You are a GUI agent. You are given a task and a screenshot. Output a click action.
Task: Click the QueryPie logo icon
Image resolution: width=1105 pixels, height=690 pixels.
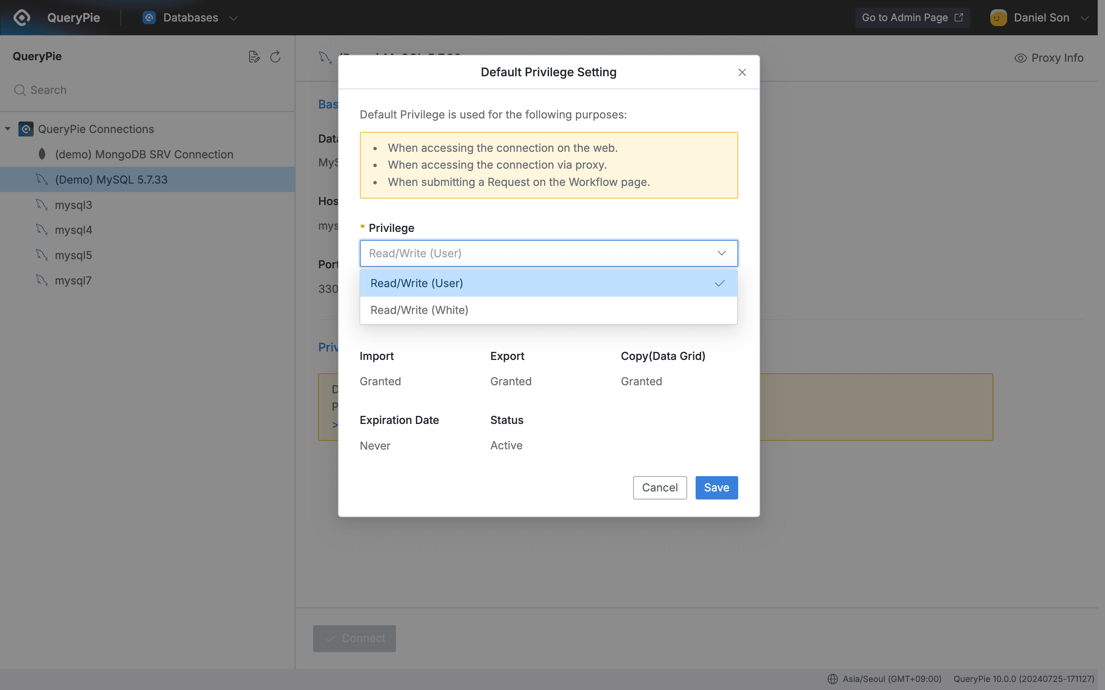pyautogui.click(x=21, y=17)
